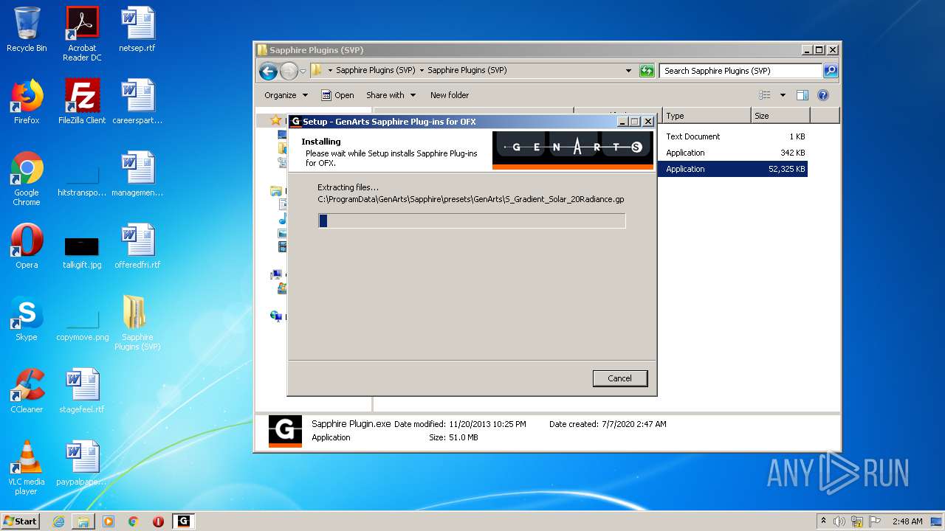945x531 pixels.
Task: Launch Opera desktop shortcut
Action: [27, 246]
